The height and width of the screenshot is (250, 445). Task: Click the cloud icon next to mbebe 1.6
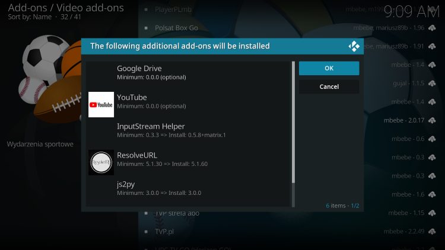(432, 194)
